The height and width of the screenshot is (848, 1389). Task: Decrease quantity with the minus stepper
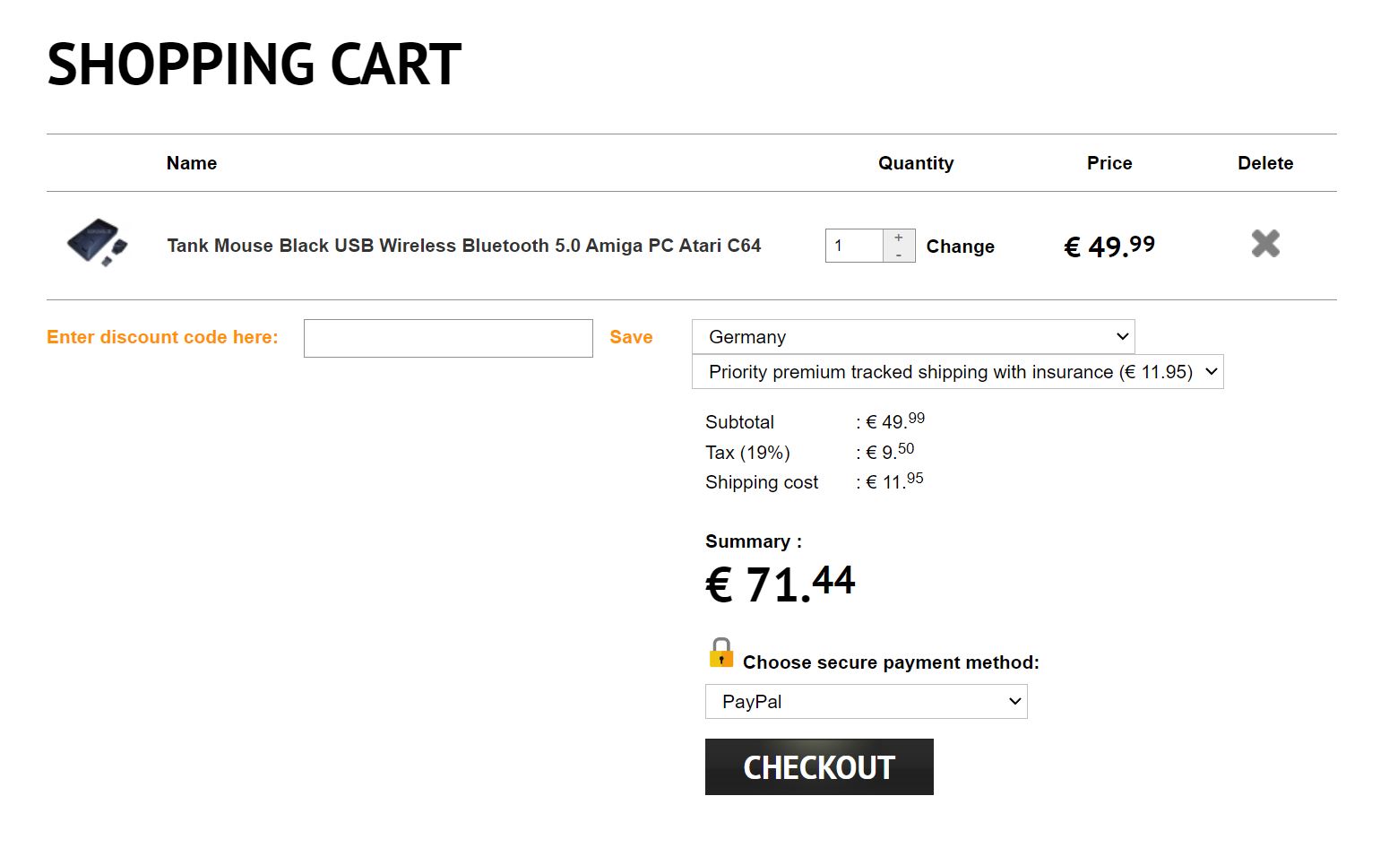tap(899, 255)
